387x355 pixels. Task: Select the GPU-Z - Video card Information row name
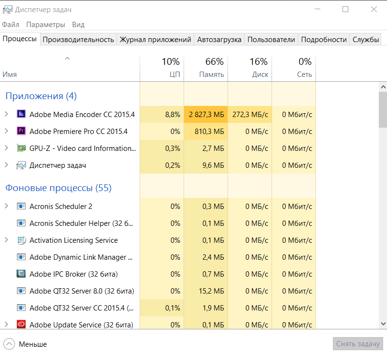tap(83, 148)
